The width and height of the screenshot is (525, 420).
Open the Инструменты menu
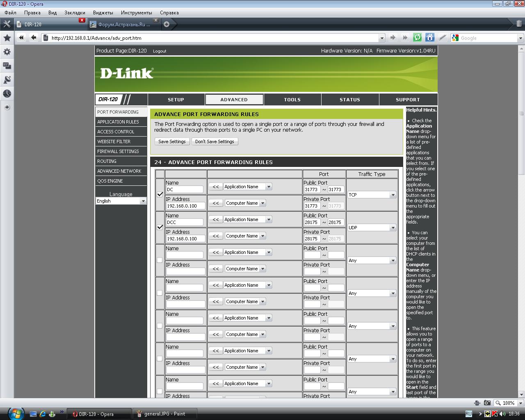click(x=137, y=13)
